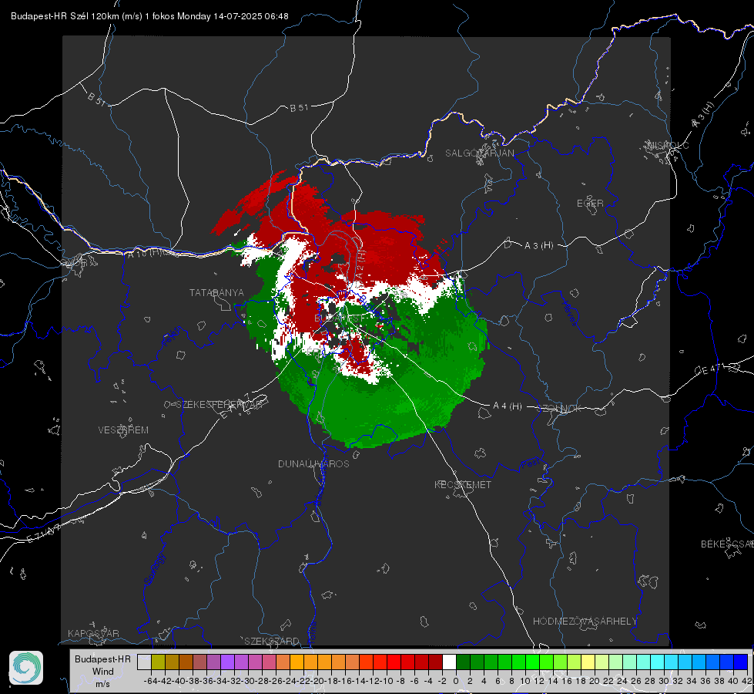Image resolution: width=754 pixels, height=694 pixels.
Task: Click the SZEKSZÁRD city label
Action: point(272,641)
